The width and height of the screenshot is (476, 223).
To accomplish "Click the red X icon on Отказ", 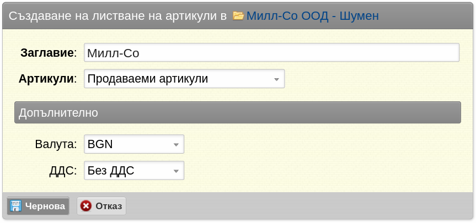I will pyautogui.click(x=86, y=206).
